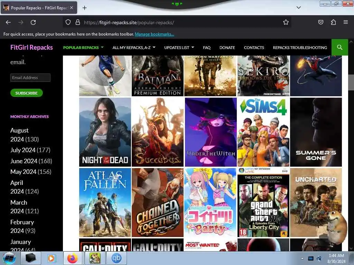This screenshot has height=265, width=354.
Task: Open the Summer's Gone cover
Action: tap(316, 132)
